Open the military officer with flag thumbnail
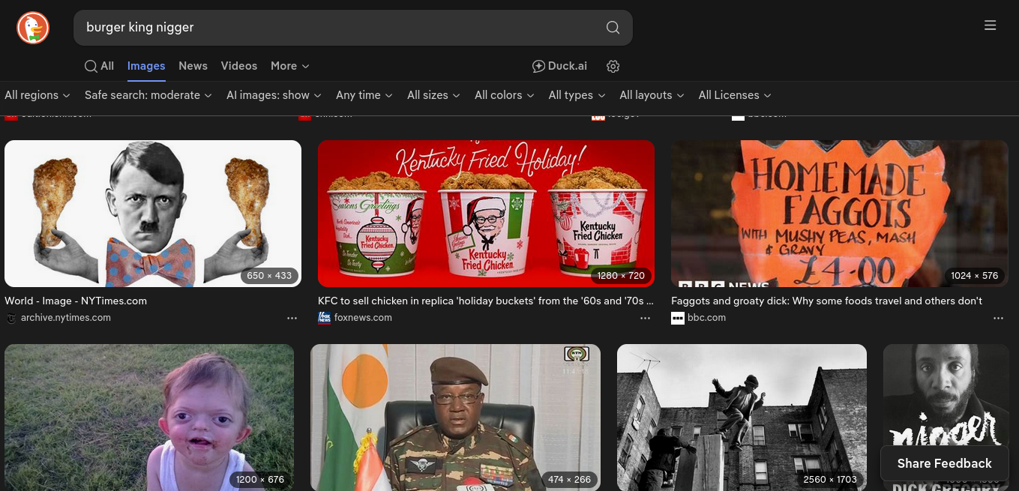Viewport: 1019px width, 491px height. (x=455, y=418)
